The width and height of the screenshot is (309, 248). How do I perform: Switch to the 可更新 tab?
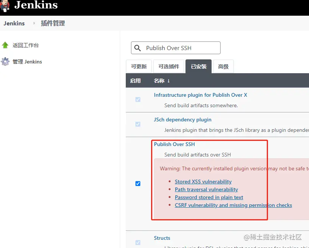pos(139,66)
